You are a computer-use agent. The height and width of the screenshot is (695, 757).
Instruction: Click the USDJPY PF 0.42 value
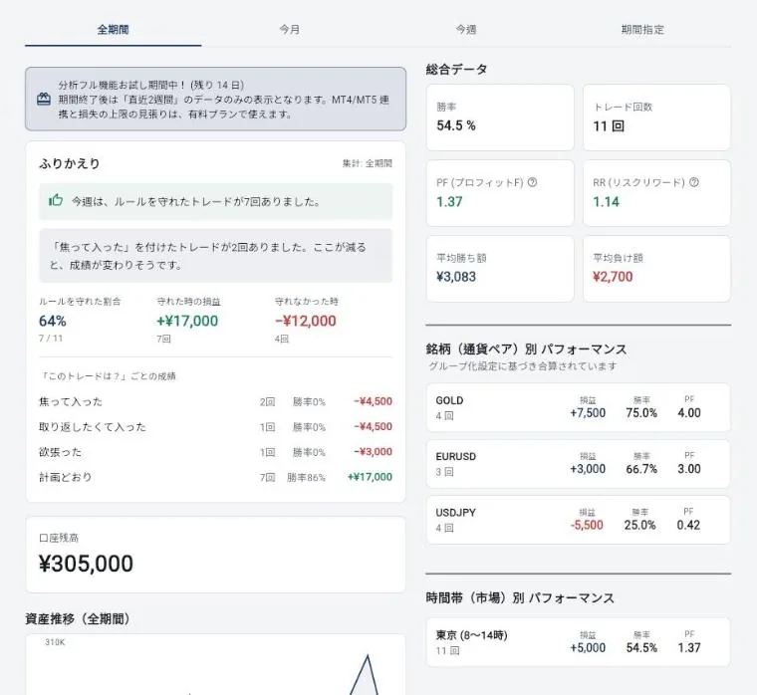pos(688,525)
